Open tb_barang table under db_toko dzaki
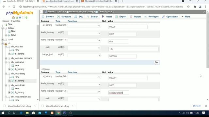209x117 pixels. point(19,92)
